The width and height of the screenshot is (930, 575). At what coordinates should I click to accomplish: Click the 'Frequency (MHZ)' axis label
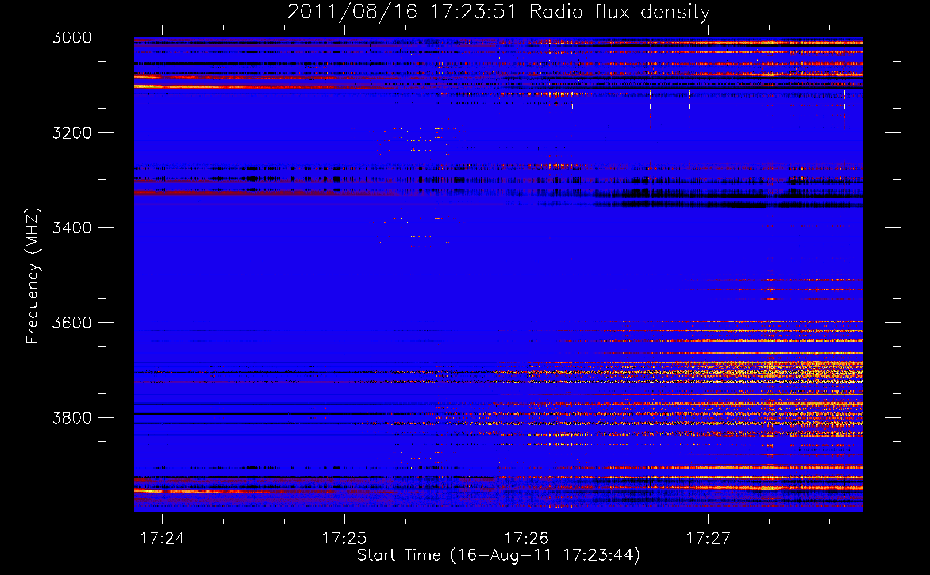[33, 276]
